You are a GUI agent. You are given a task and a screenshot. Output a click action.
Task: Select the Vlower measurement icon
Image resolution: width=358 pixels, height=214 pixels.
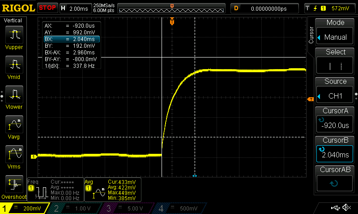click(x=14, y=95)
